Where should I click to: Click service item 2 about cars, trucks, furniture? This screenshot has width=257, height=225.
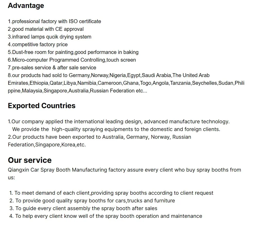[92, 201]
